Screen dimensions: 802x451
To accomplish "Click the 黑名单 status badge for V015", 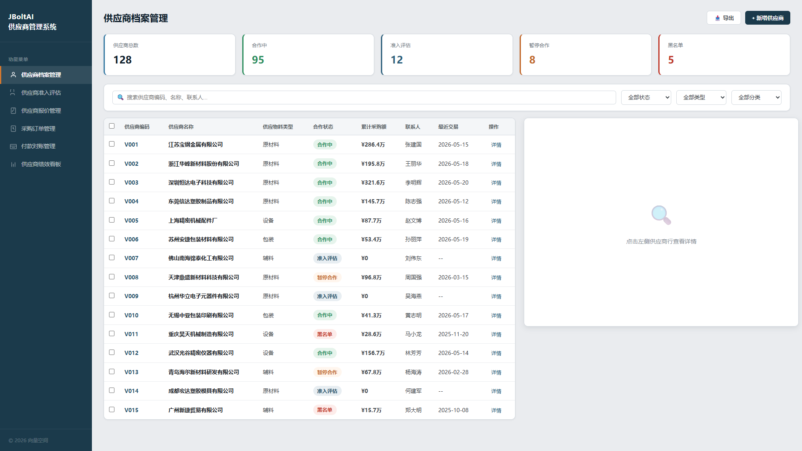I will point(325,410).
